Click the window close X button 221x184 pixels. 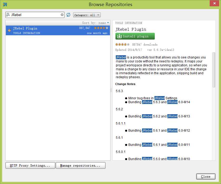point(214,3)
